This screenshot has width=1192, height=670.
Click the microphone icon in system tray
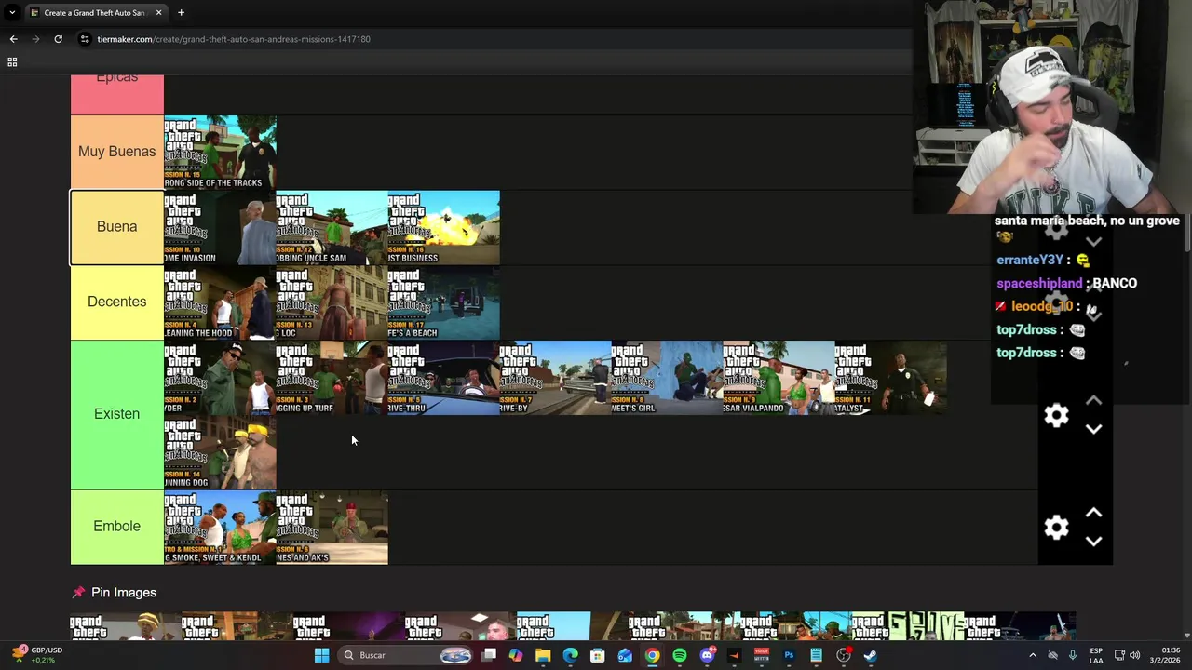coord(1073,655)
